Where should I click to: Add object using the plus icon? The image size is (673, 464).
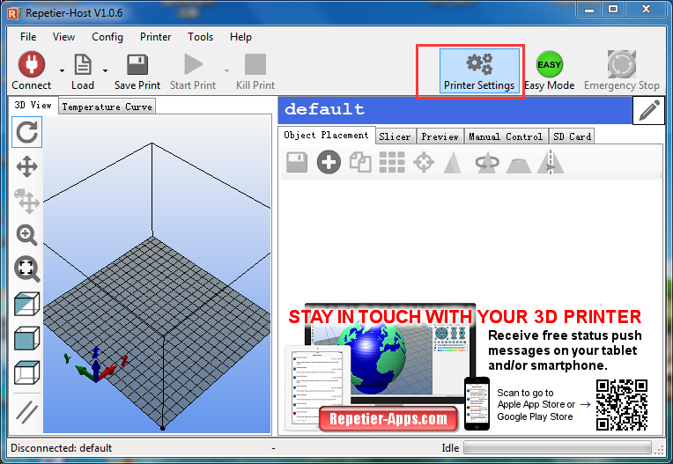point(329,162)
